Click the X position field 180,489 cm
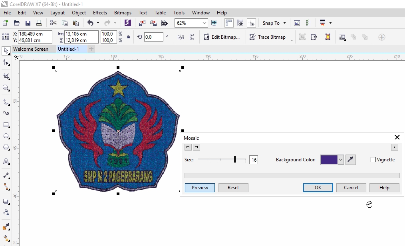 click(36, 34)
